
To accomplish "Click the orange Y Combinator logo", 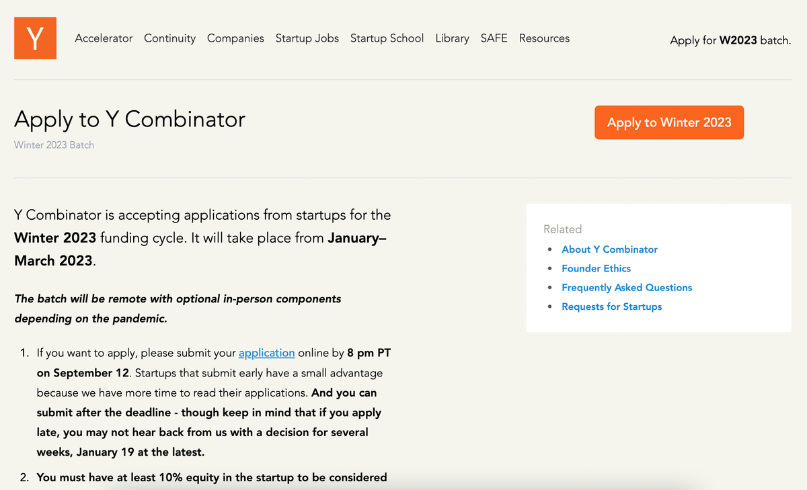I will [35, 38].
